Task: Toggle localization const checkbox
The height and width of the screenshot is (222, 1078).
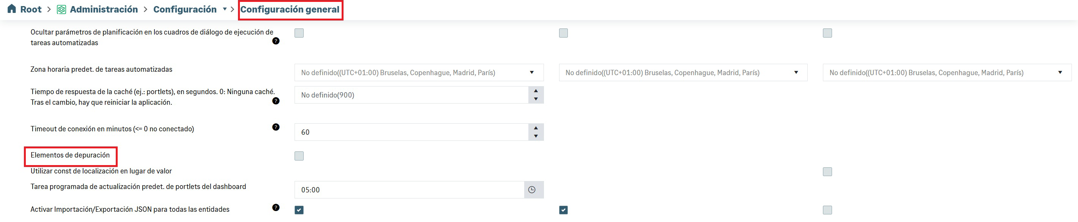Action: click(827, 172)
